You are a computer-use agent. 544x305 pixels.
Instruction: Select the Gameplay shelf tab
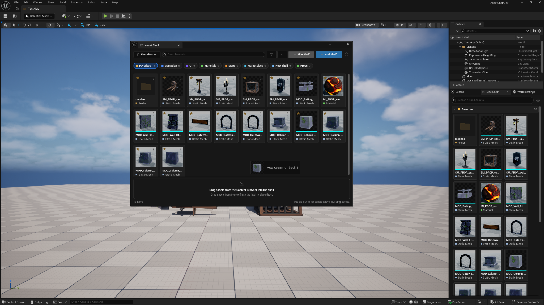[x=171, y=66]
